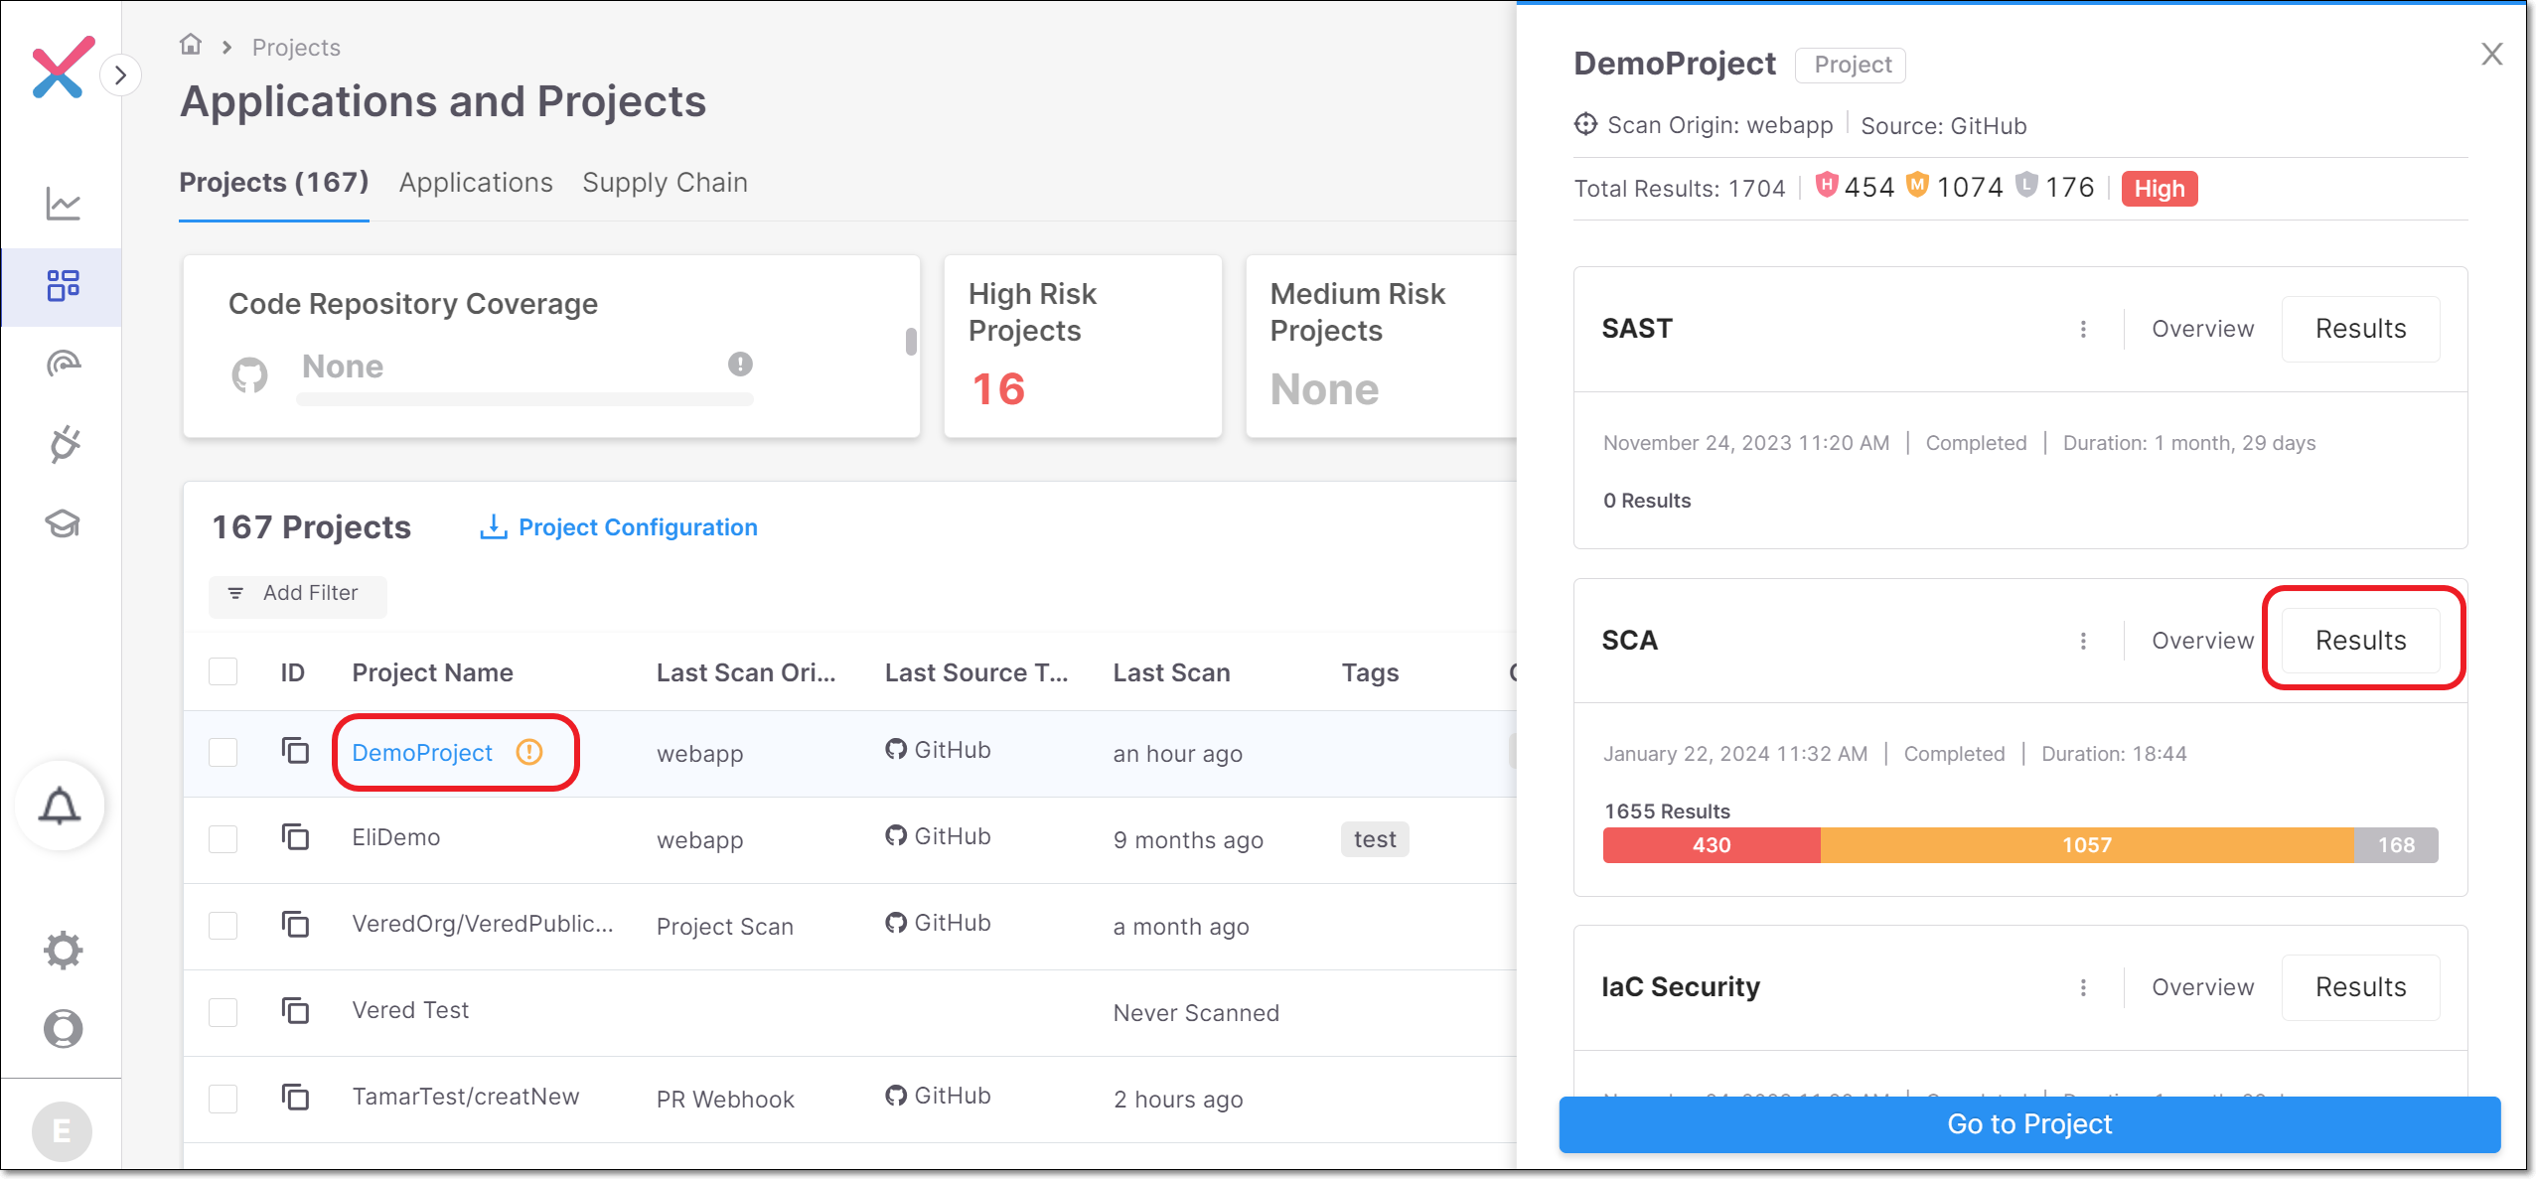Switch to the Projects (167) tab
The width and height of the screenshot is (2536, 1179).
pos(273,183)
